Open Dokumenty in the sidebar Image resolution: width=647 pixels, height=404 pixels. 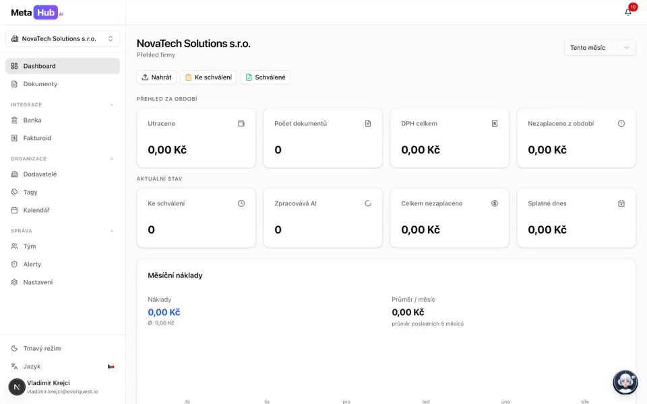(x=40, y=84)
